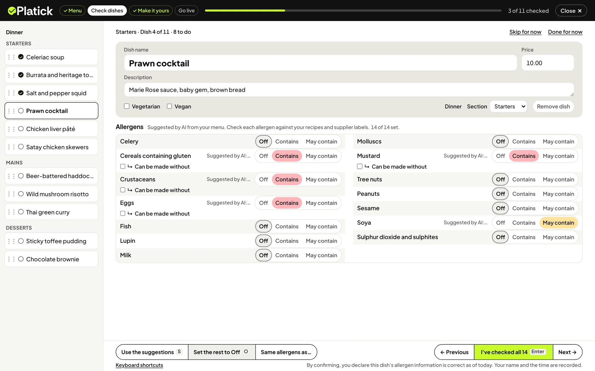The width and height of the screenshot is (595, 371).
Task: Click the Use the suggestions button
Action: [152, 352]
